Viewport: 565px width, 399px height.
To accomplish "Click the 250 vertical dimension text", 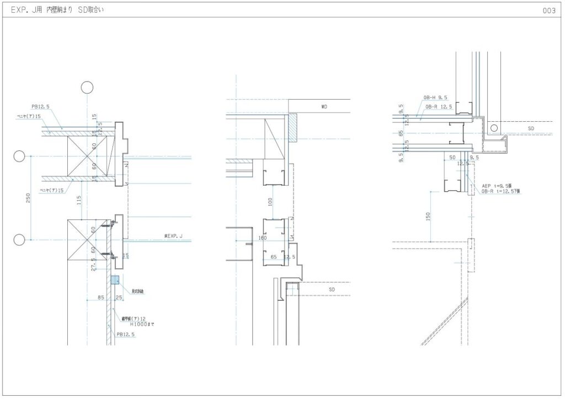I will coord(28,198).
